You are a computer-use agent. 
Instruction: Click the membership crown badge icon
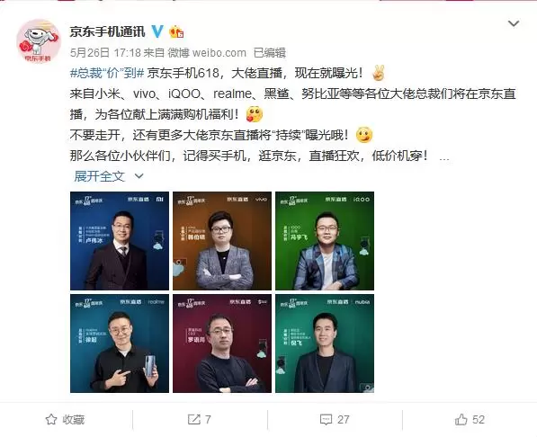(x=176, y=31)
